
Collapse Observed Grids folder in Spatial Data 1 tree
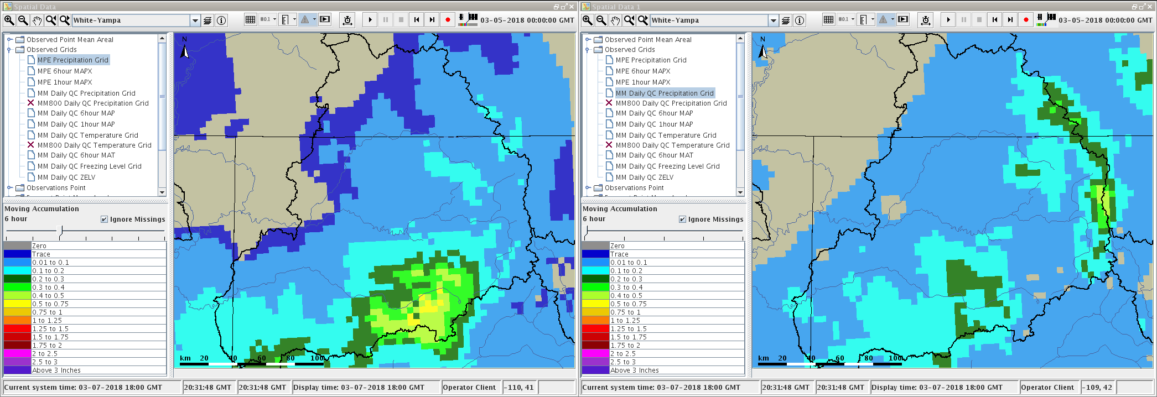click(x=588, y=50)
